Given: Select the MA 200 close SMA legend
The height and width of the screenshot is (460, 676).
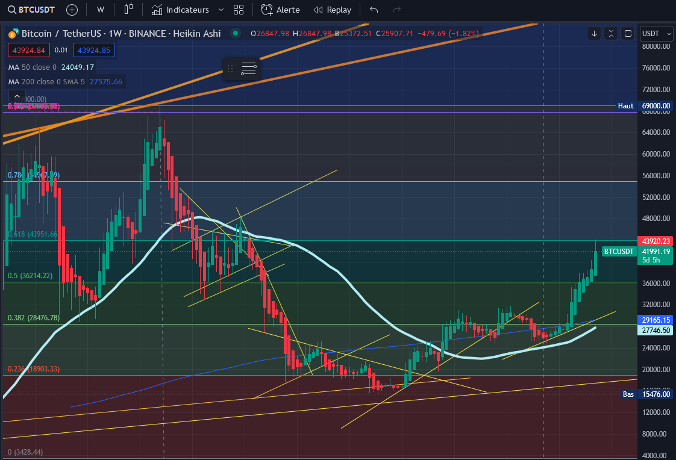Looking at the screenshot, I should [46, 81].
